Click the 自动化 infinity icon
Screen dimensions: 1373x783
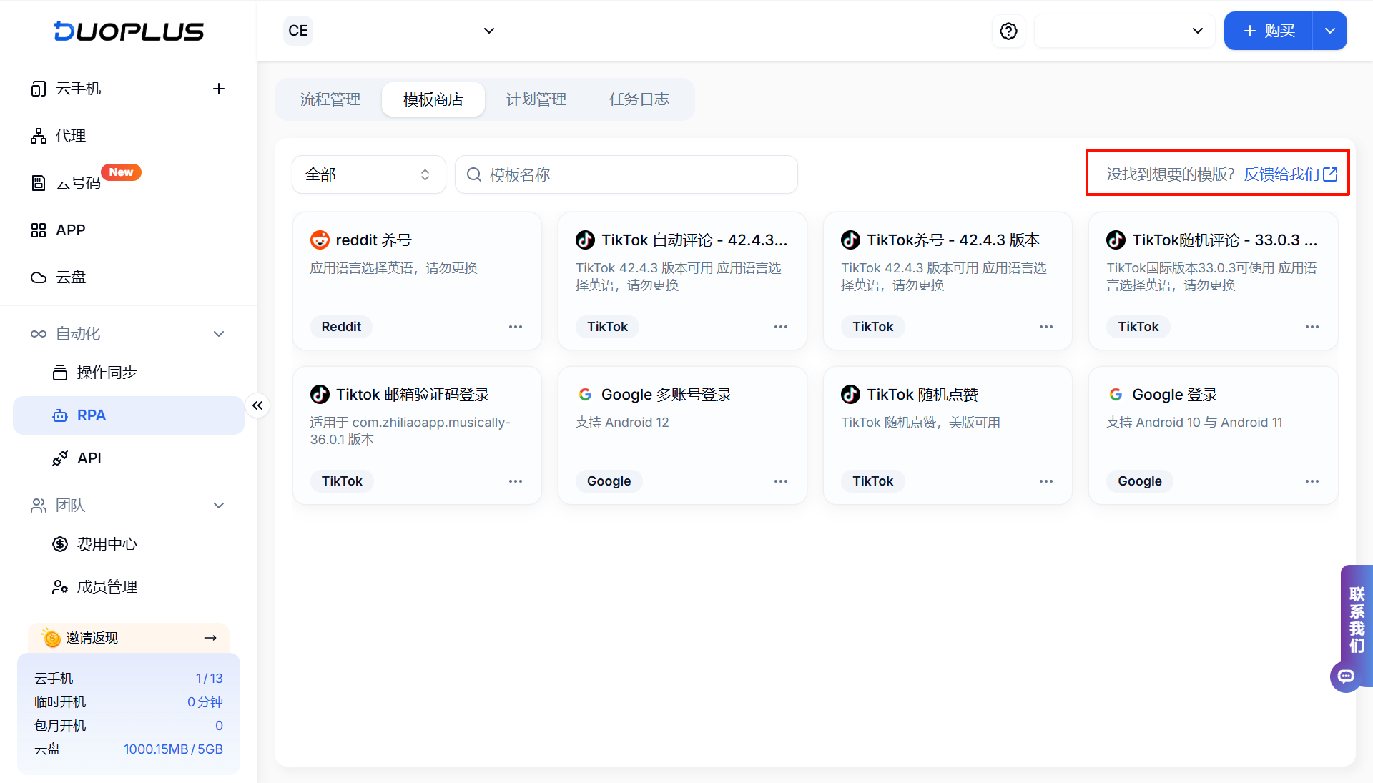39,334
